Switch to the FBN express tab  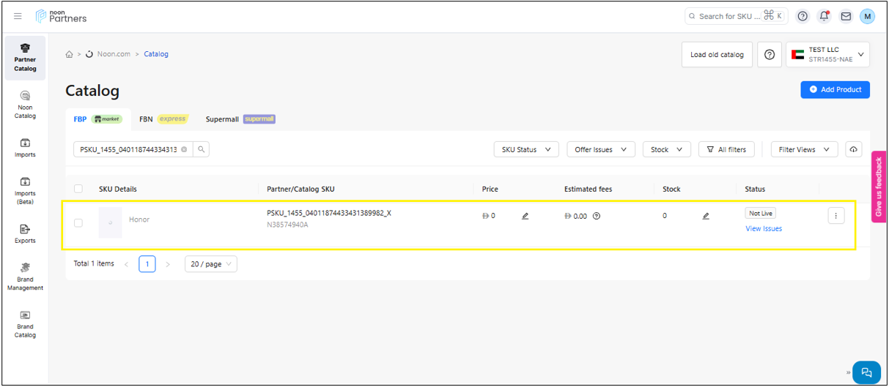point(163,119)
